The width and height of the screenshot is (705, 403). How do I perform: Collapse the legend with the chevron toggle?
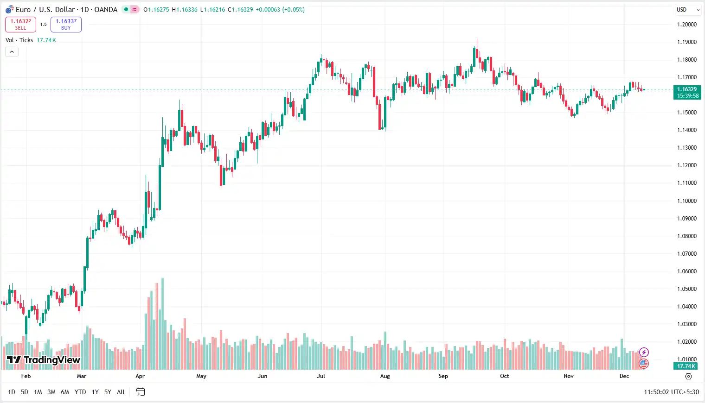(x=11, y=51)
